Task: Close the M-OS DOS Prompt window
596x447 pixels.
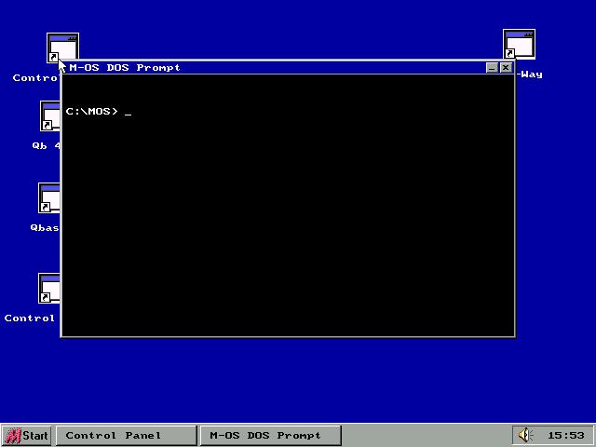Action: pyautogui.click(x=506, y=67)
